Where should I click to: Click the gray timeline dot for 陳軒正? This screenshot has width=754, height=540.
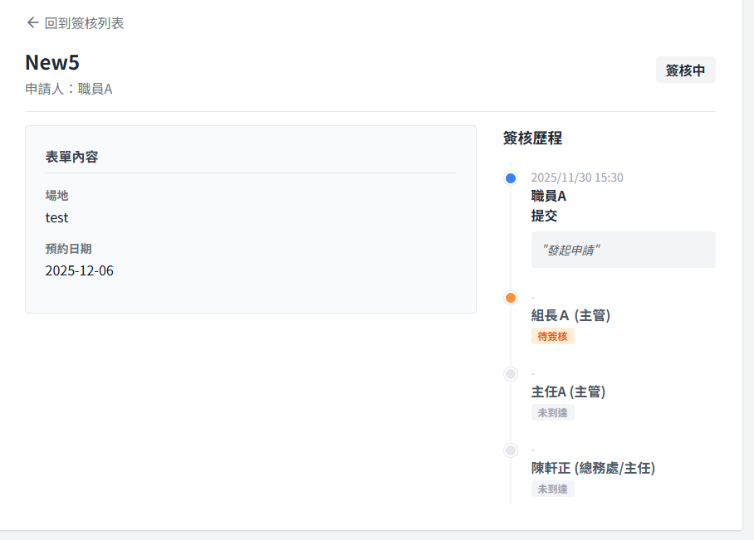pyautogui.click(x=511, y=450)
